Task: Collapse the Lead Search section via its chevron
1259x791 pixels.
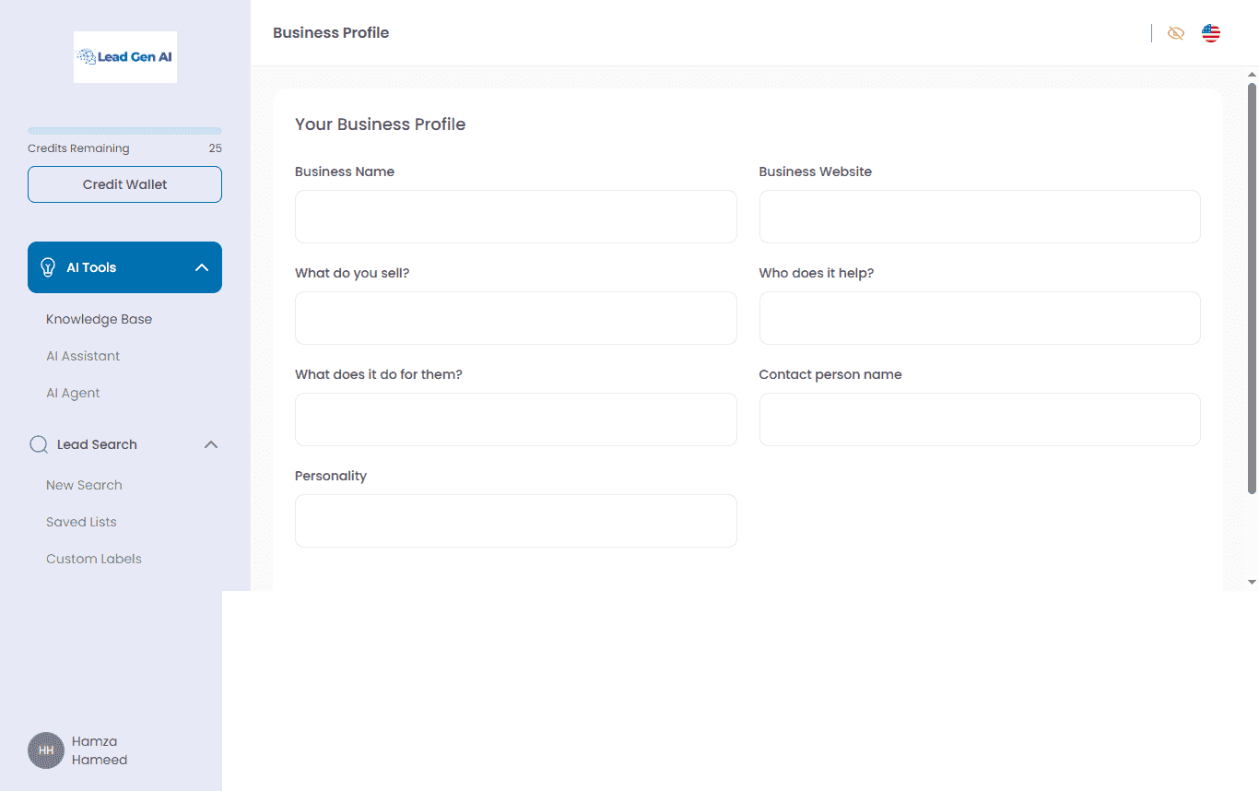Action: 211,443
